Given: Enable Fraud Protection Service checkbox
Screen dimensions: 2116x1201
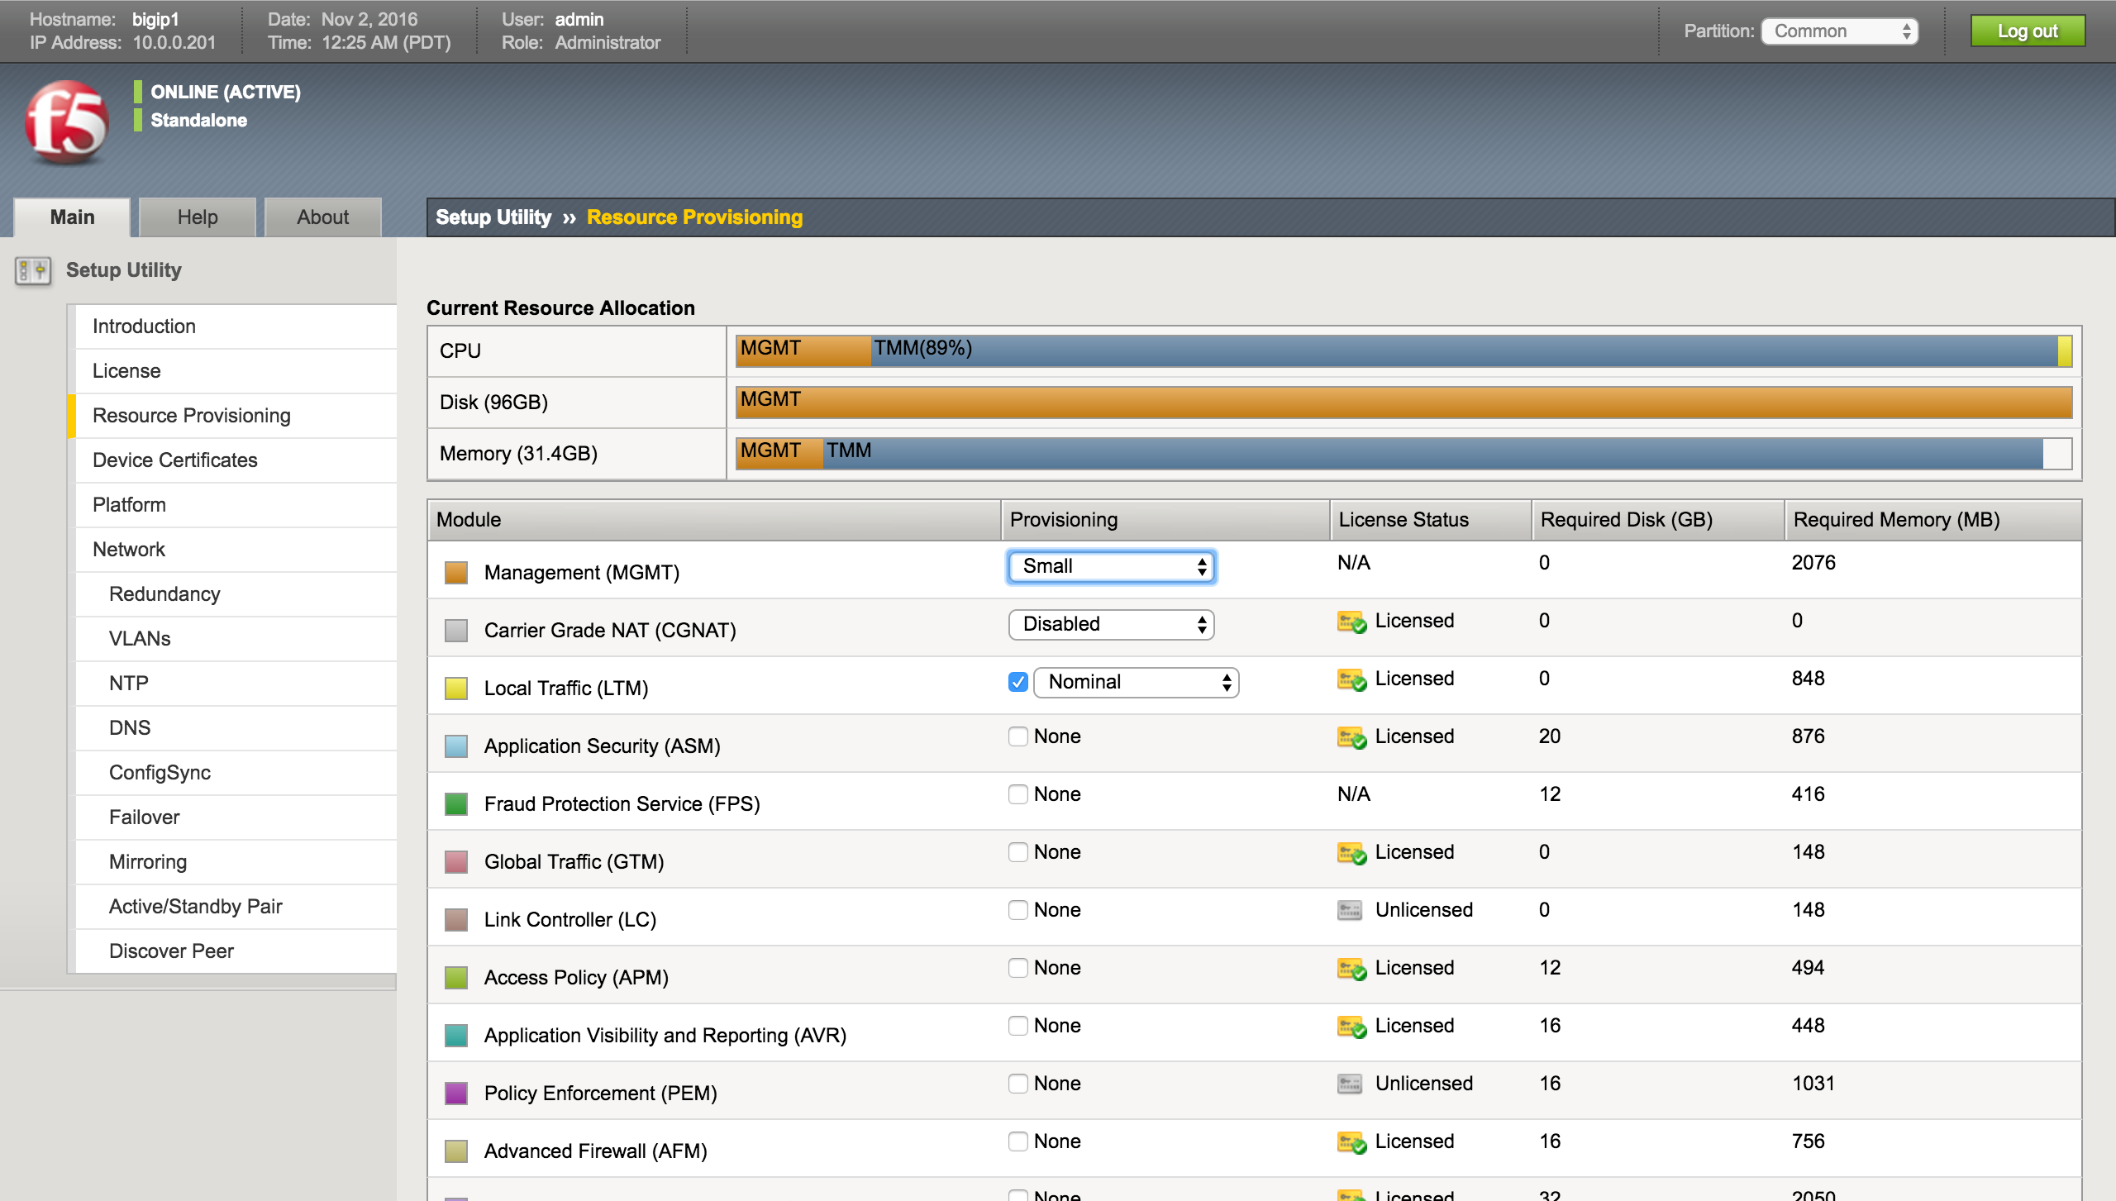Looking at the screenshot, I should (x=1018, y=794).
